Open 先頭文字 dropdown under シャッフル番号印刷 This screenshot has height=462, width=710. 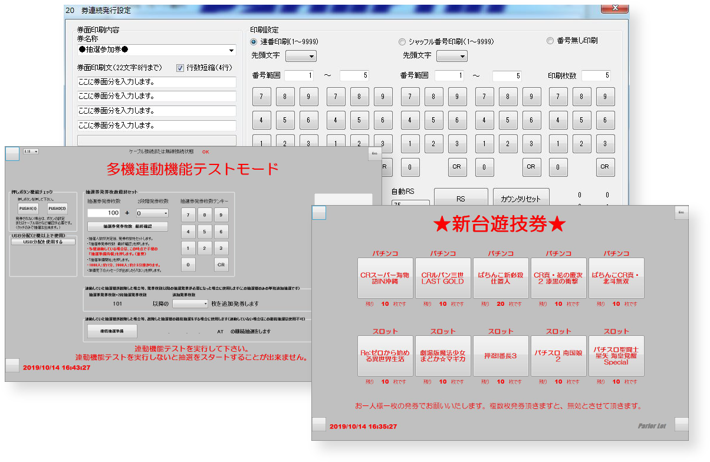pyautogui.click(x=452, y=56)
